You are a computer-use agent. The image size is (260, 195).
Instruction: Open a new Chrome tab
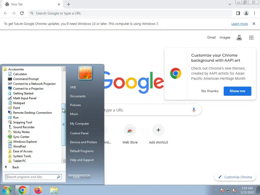click(69, 5)
